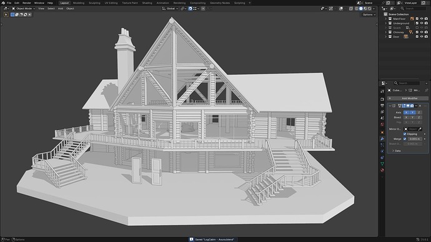Image resolution: width=431 pixels, height=242 pixels.
Task: Open the Render menu
Action: point(27,2)
